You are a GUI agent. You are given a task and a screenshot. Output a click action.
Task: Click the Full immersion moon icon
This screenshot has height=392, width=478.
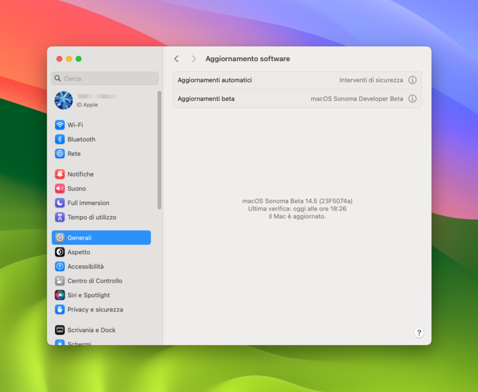60,203
